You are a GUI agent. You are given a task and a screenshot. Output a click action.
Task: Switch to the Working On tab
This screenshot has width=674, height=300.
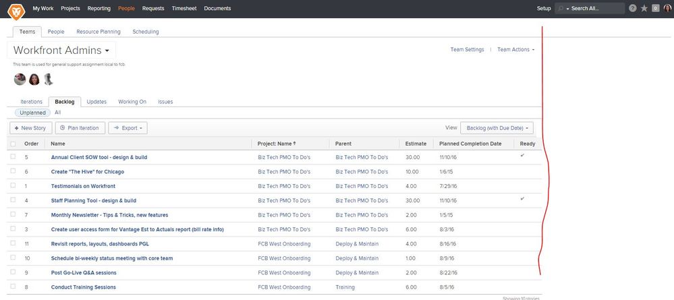coord(132,102)
